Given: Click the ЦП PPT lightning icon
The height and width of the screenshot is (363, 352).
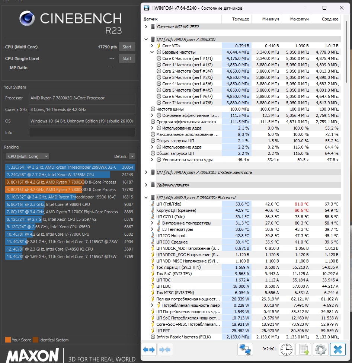Looking at the screenshot, I should pyautogui.click(x=153, y=330).
